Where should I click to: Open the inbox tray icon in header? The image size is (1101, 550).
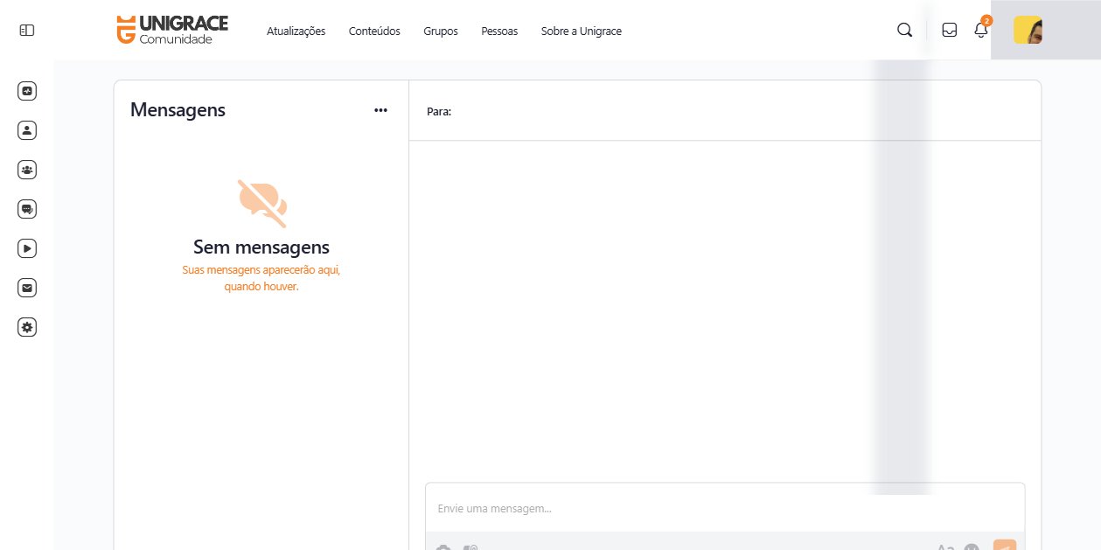tap(949, 31)
